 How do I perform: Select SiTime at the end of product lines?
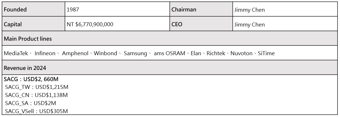point(266,53)
